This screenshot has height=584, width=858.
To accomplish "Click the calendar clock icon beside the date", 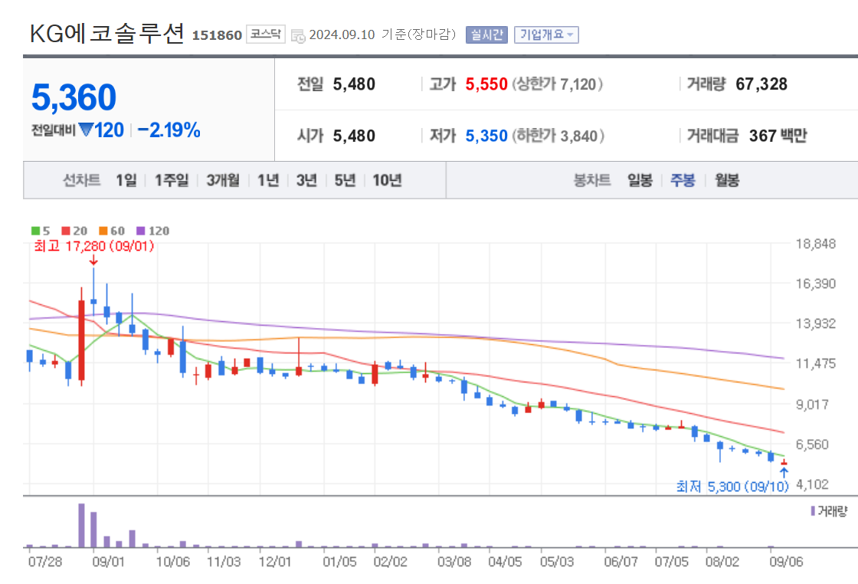I will point(298,36).
